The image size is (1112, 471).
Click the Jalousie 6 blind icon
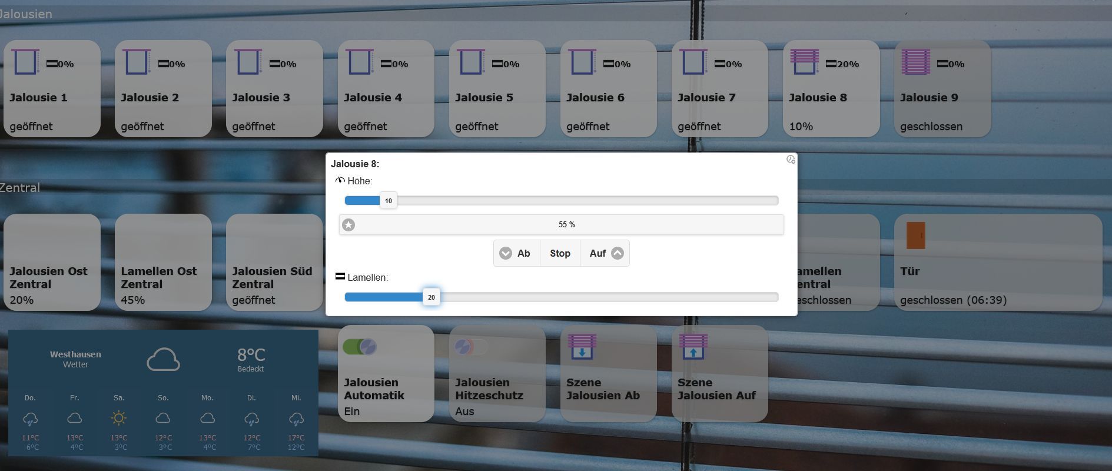click(x=582, y=62)
